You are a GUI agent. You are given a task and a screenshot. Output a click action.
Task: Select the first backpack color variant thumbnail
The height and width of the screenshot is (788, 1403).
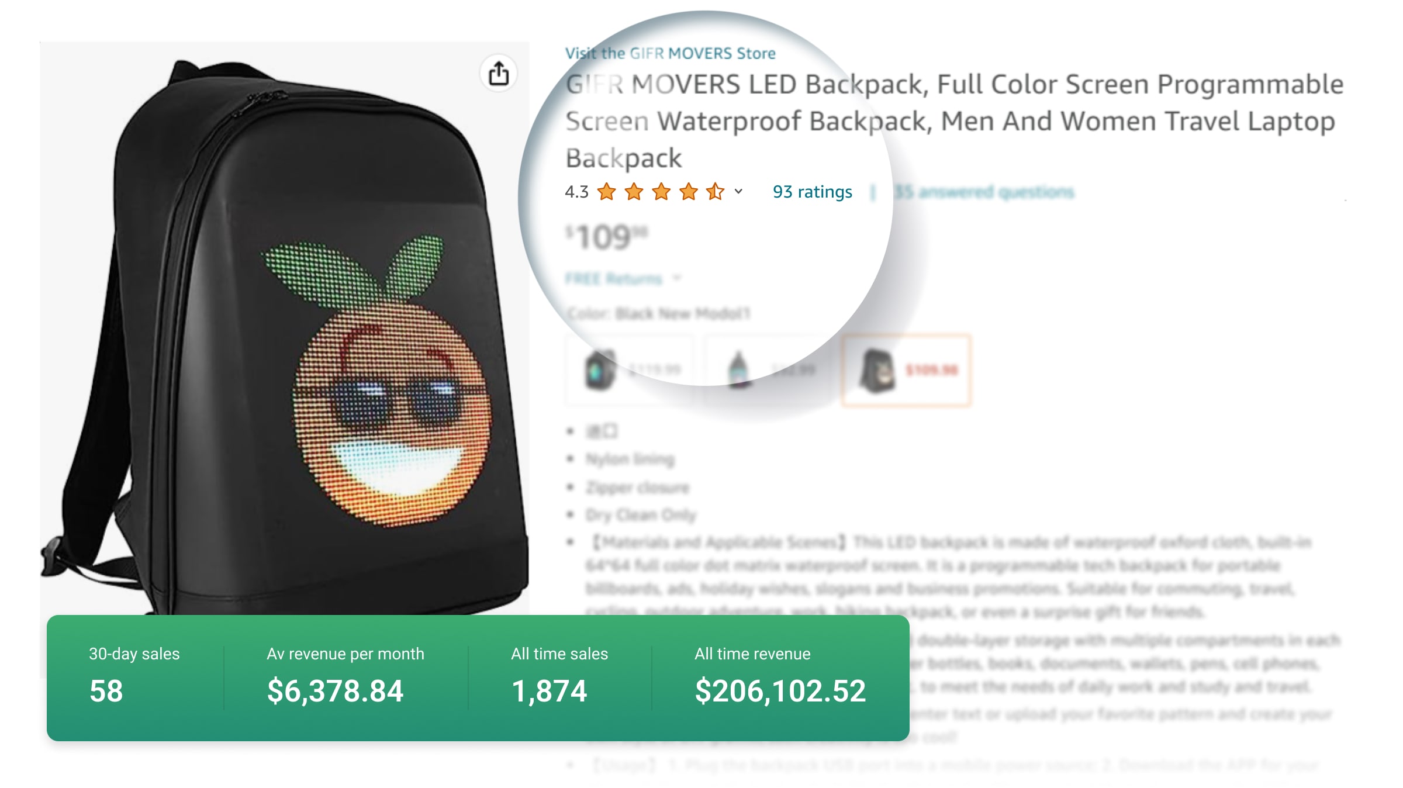630,369
